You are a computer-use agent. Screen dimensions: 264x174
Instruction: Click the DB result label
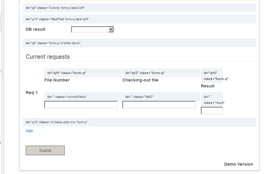pos(36,29)
